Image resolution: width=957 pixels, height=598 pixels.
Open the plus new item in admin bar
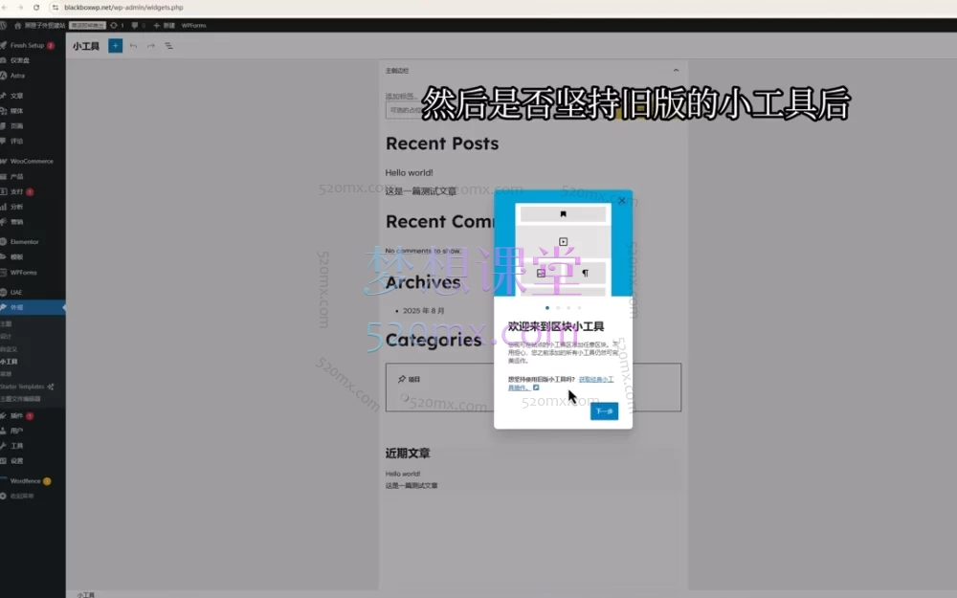pos(165,25)
